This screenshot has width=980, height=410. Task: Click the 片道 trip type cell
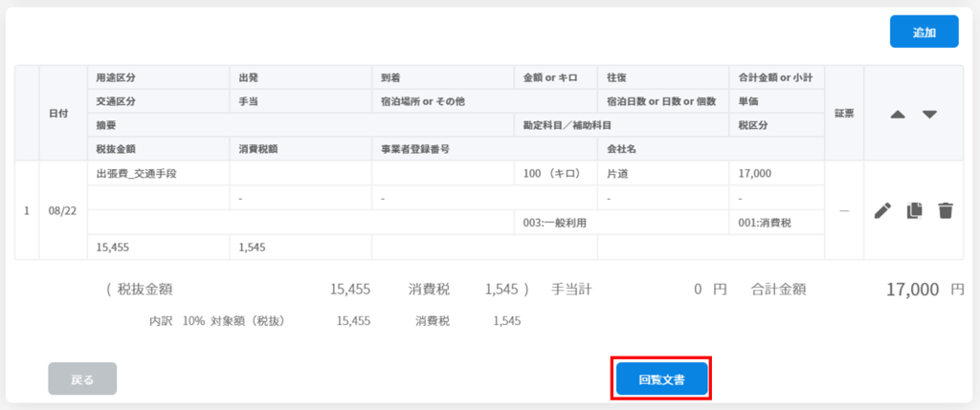click(x=663, y=174)
